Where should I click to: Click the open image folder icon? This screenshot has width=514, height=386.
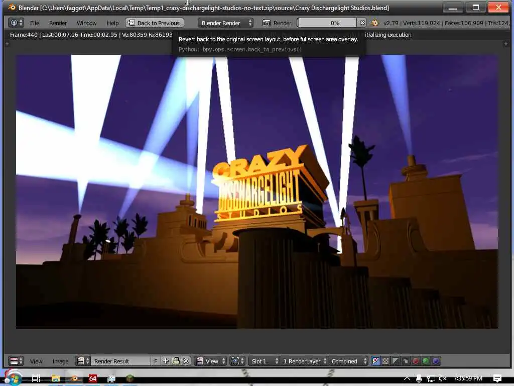(175, 361)
